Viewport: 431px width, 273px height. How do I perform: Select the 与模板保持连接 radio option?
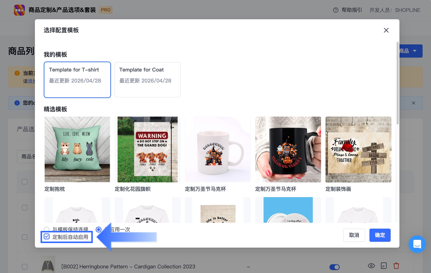pyautogui.click(x=47, y=229)
